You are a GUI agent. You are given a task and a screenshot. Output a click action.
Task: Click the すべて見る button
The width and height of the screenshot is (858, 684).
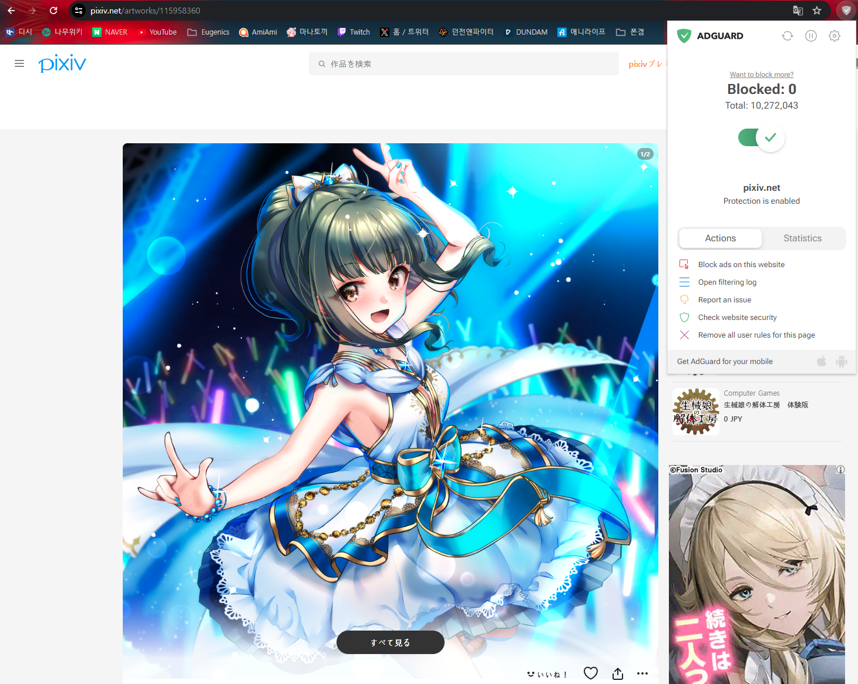tap(390, 642)
